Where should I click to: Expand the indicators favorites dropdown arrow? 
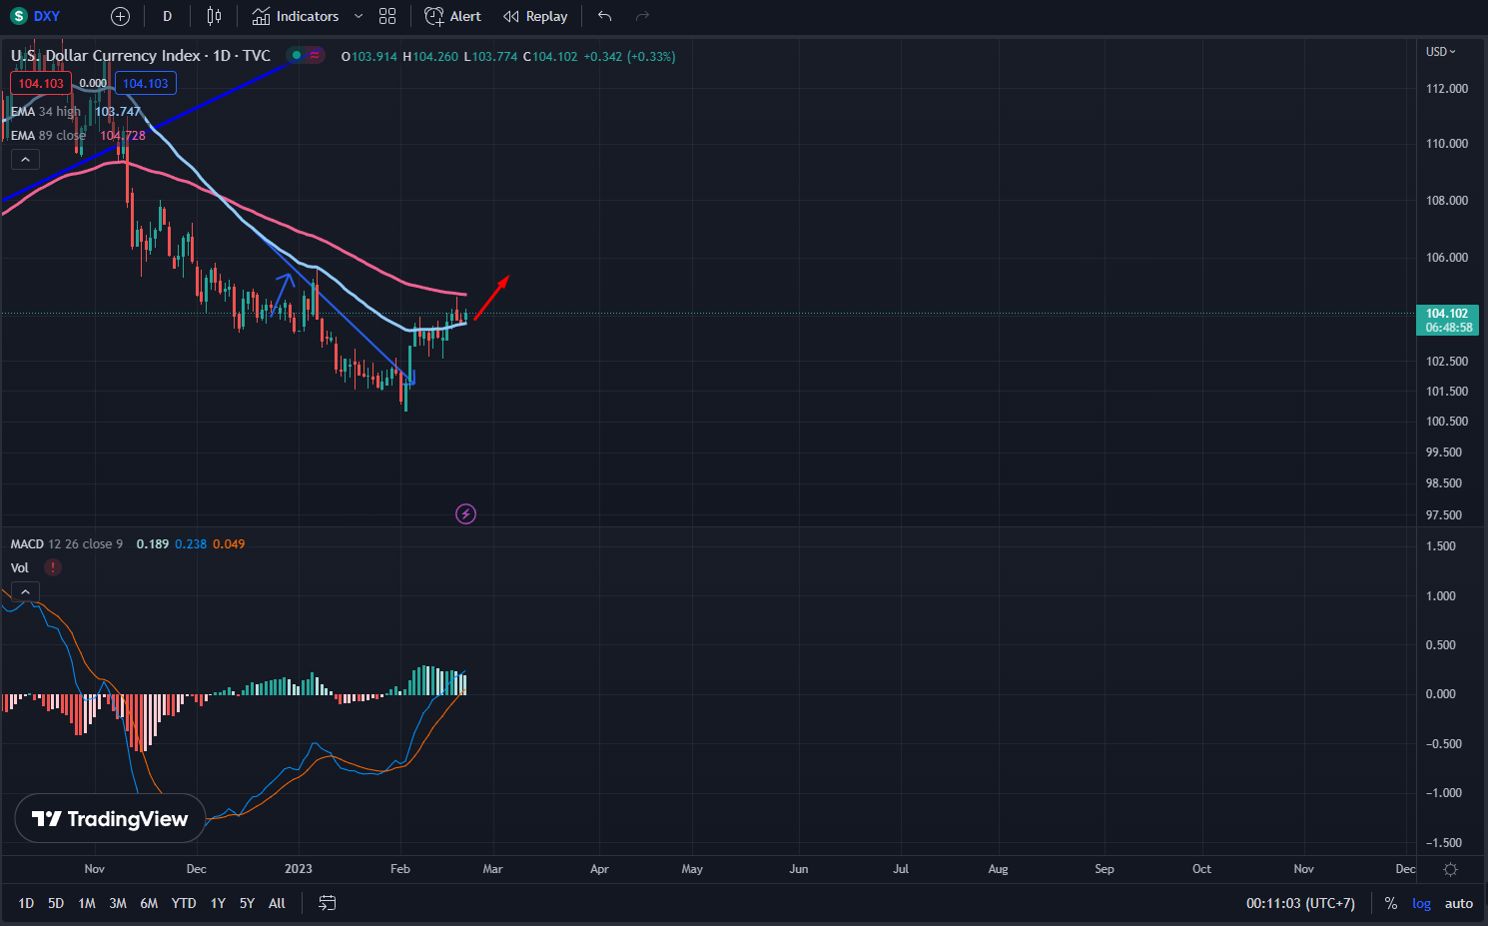359,16
